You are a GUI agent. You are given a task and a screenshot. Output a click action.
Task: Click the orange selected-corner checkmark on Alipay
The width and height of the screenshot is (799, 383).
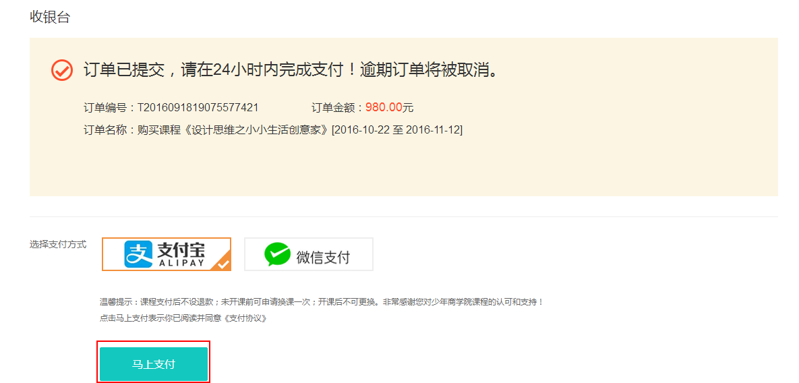pos(223,263)
